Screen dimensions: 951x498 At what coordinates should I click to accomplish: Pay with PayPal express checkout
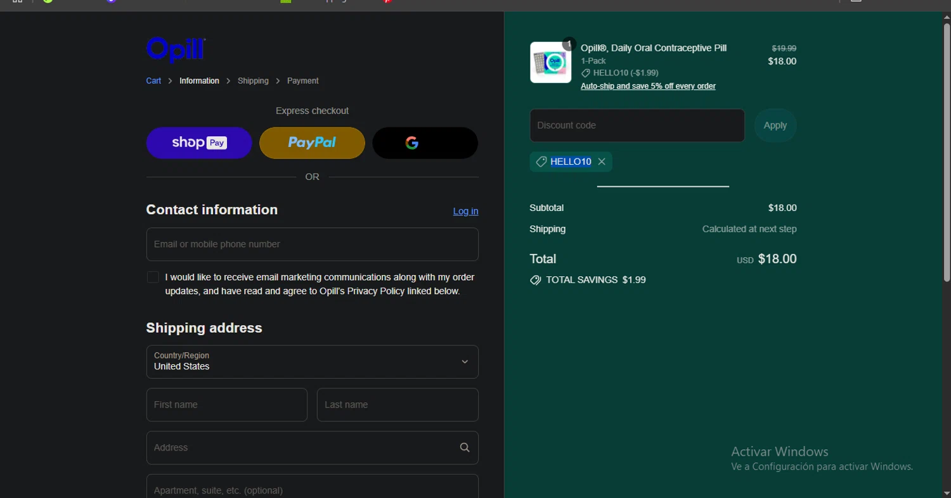coord(312,143)
